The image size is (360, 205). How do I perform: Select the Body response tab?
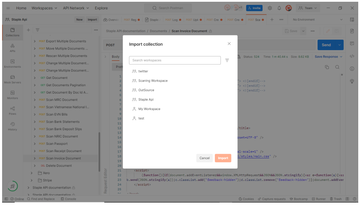115,57
